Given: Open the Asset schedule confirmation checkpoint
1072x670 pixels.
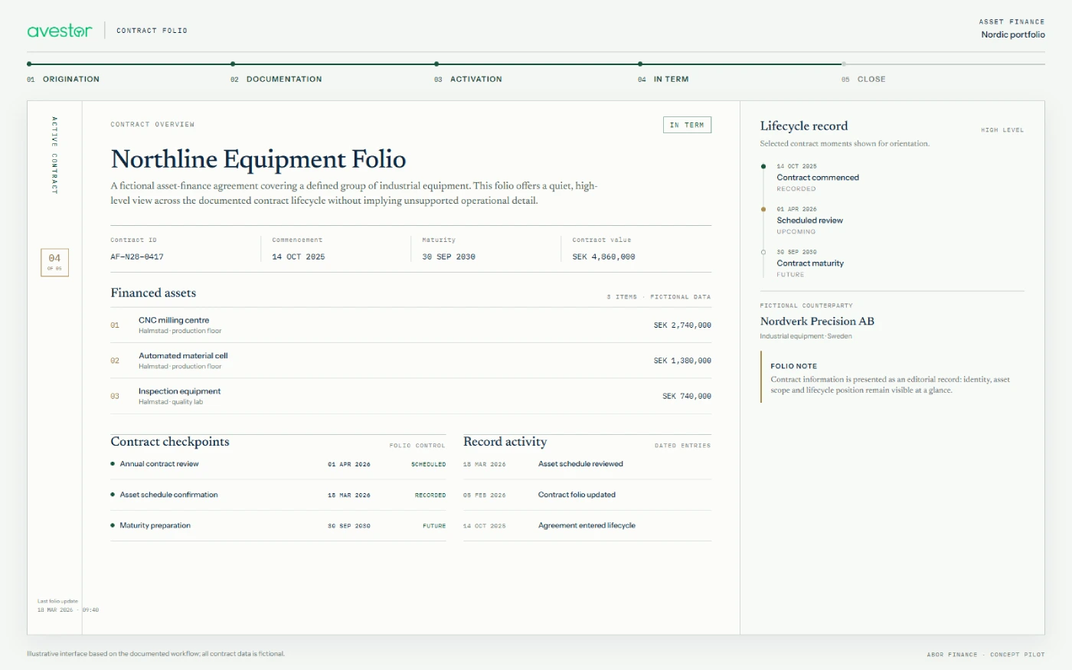Looking at the screenshot, I should [278, 495].
